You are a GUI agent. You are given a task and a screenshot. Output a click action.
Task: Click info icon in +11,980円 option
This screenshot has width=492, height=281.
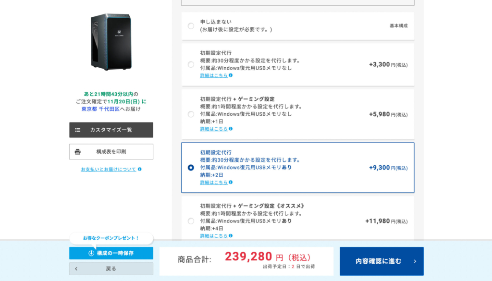click(231, 236)
